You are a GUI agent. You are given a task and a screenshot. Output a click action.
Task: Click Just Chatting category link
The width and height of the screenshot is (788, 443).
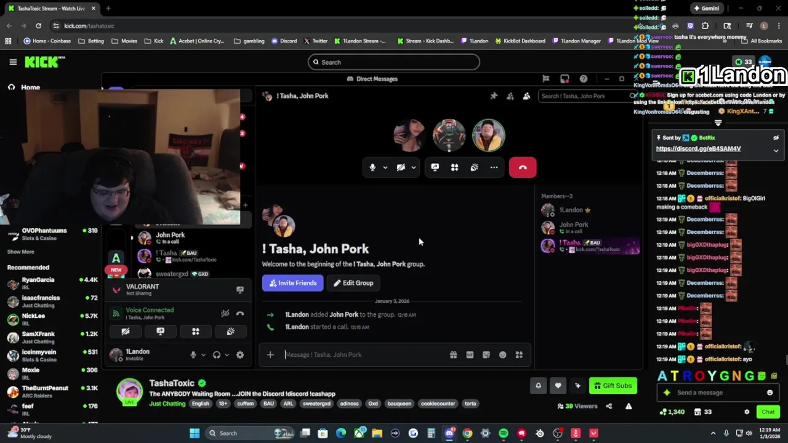tap(167, 404)
